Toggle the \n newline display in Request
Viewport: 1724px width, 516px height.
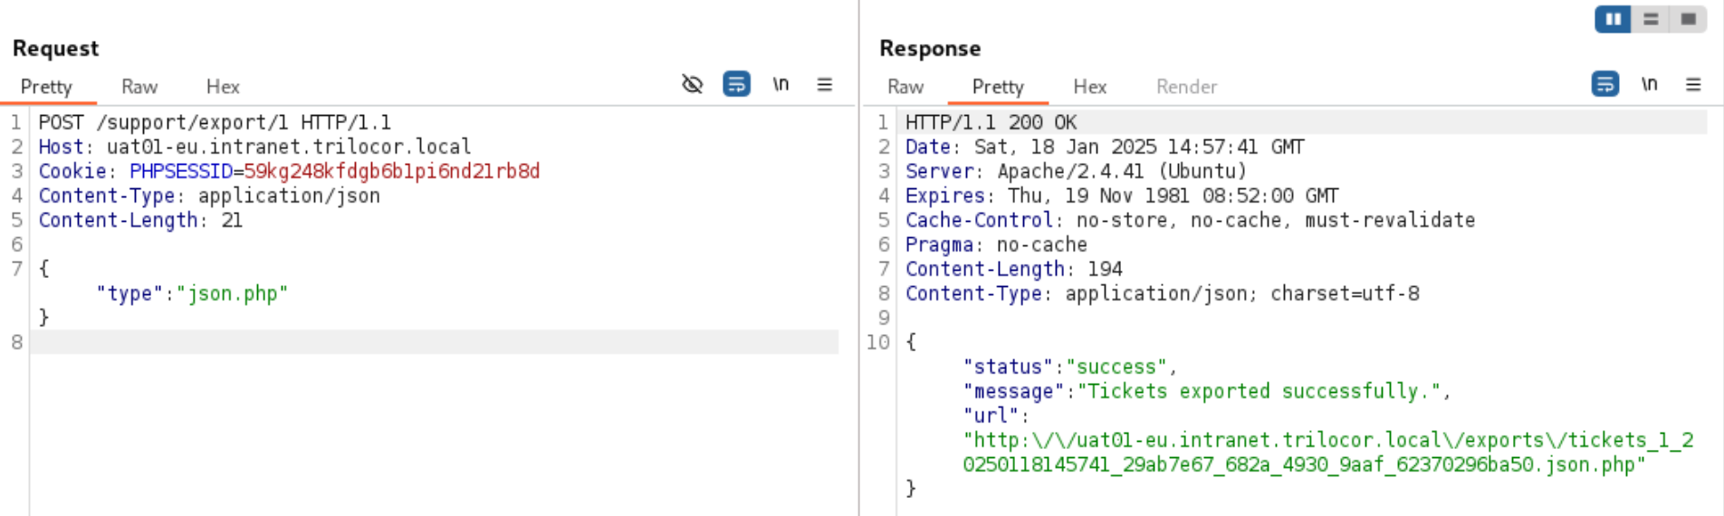pyautogui.click(x=781, y=84)
